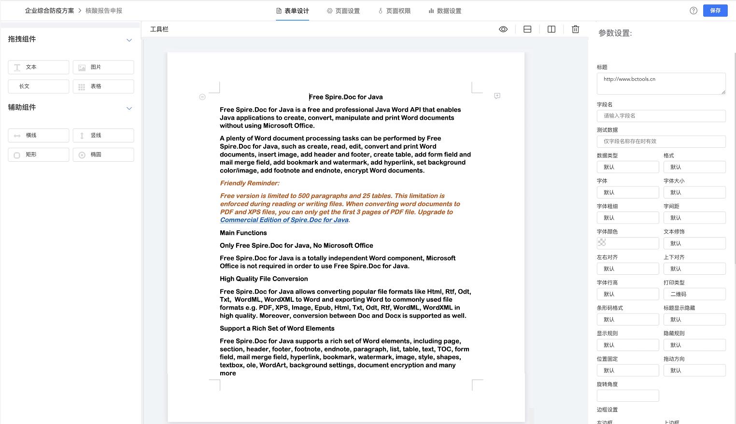Click the 旋转角度 input field
Image resolution: width=736 pixels, height=424 pixels.
coord(628,396)
